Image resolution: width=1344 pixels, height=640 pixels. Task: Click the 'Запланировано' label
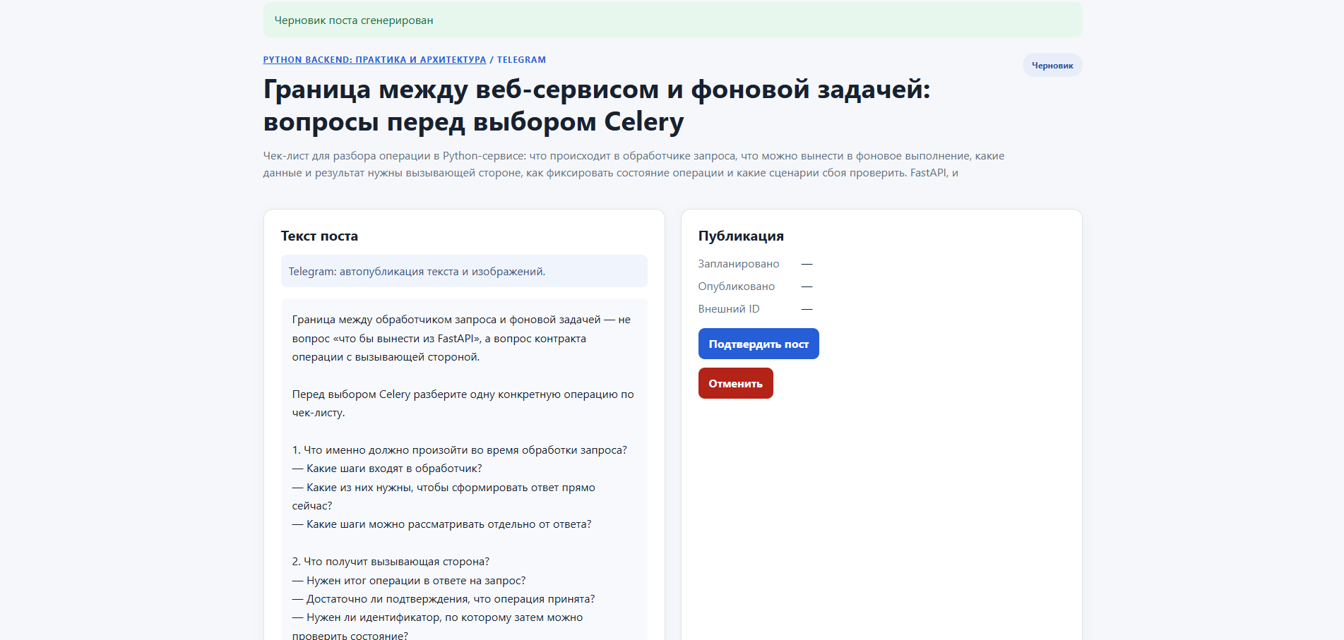pos(739,264)
